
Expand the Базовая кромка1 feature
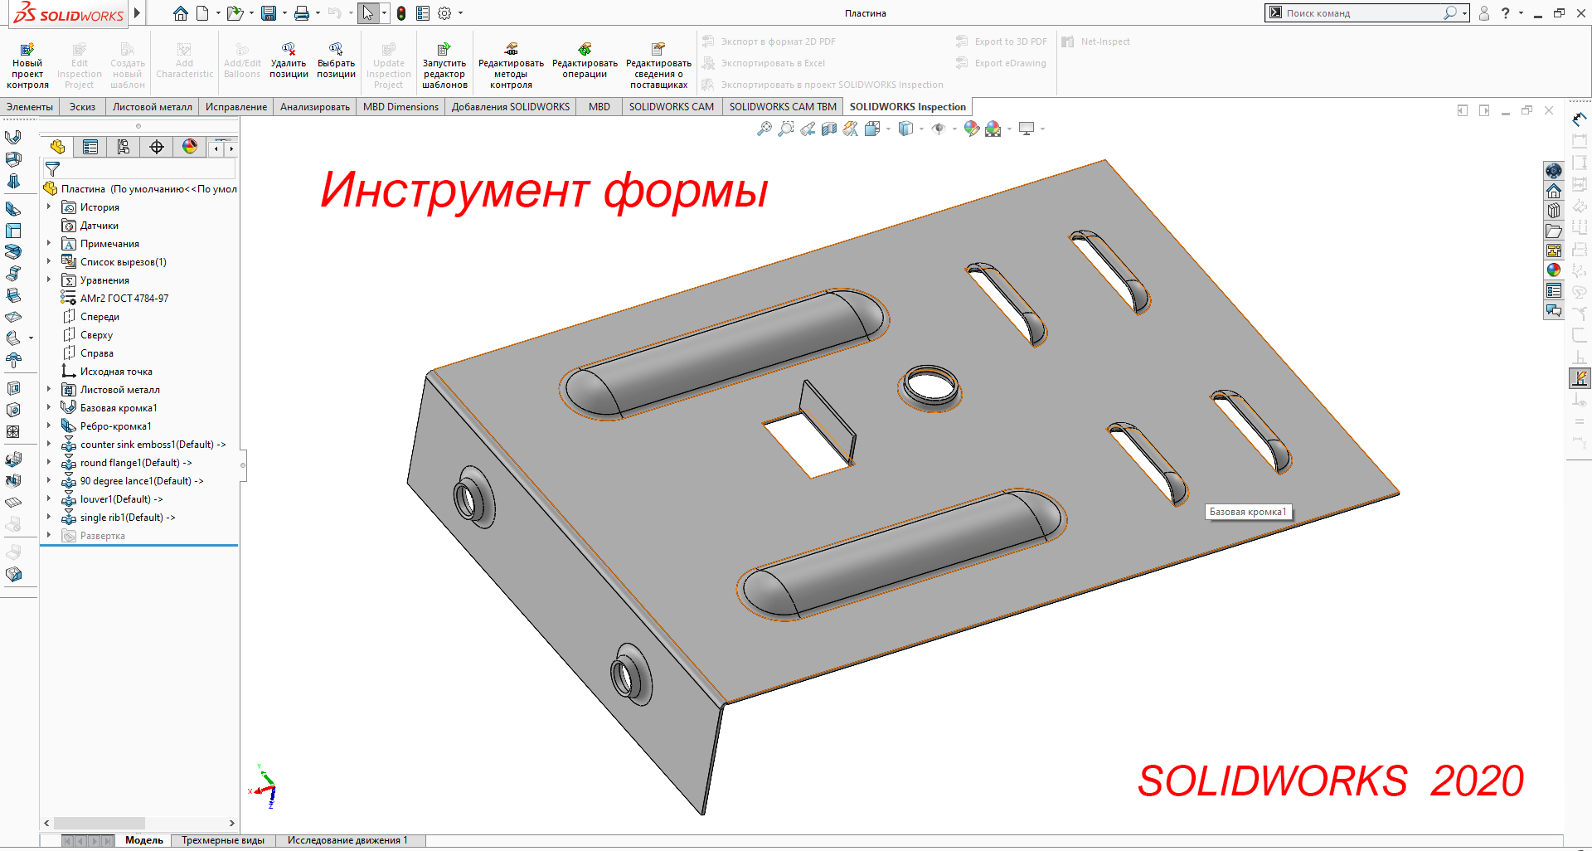coord(49,408)
